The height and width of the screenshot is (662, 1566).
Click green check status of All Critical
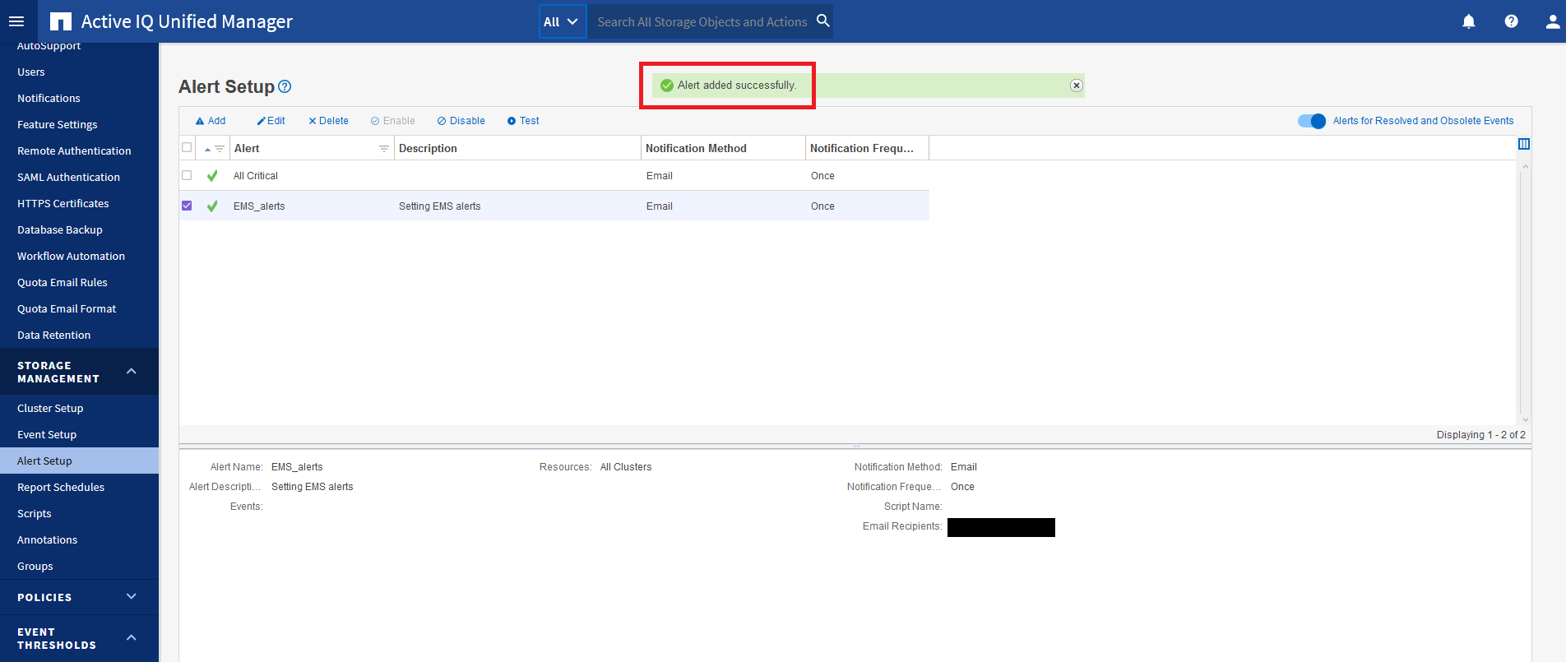(212, 175)
